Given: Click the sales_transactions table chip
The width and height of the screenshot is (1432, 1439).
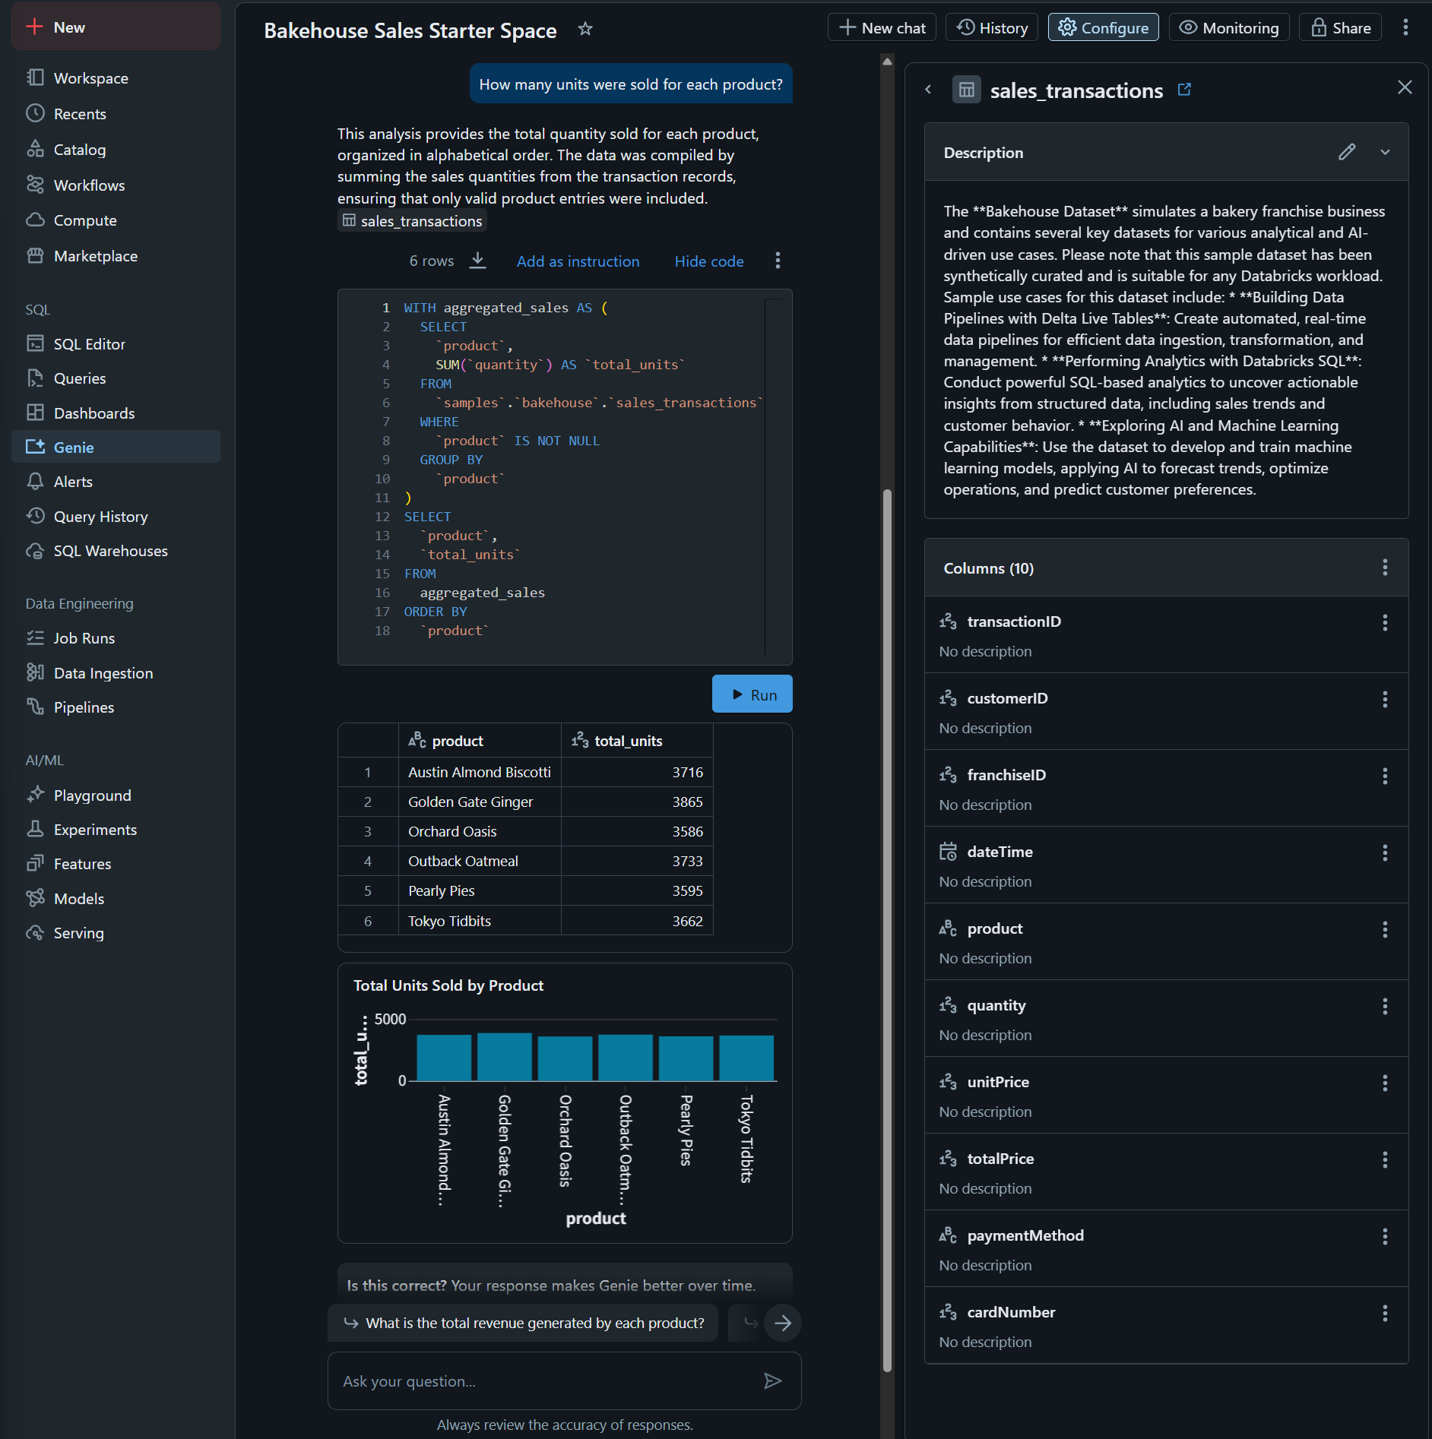Looking at the screenshot, I should (x=412, y=221).
